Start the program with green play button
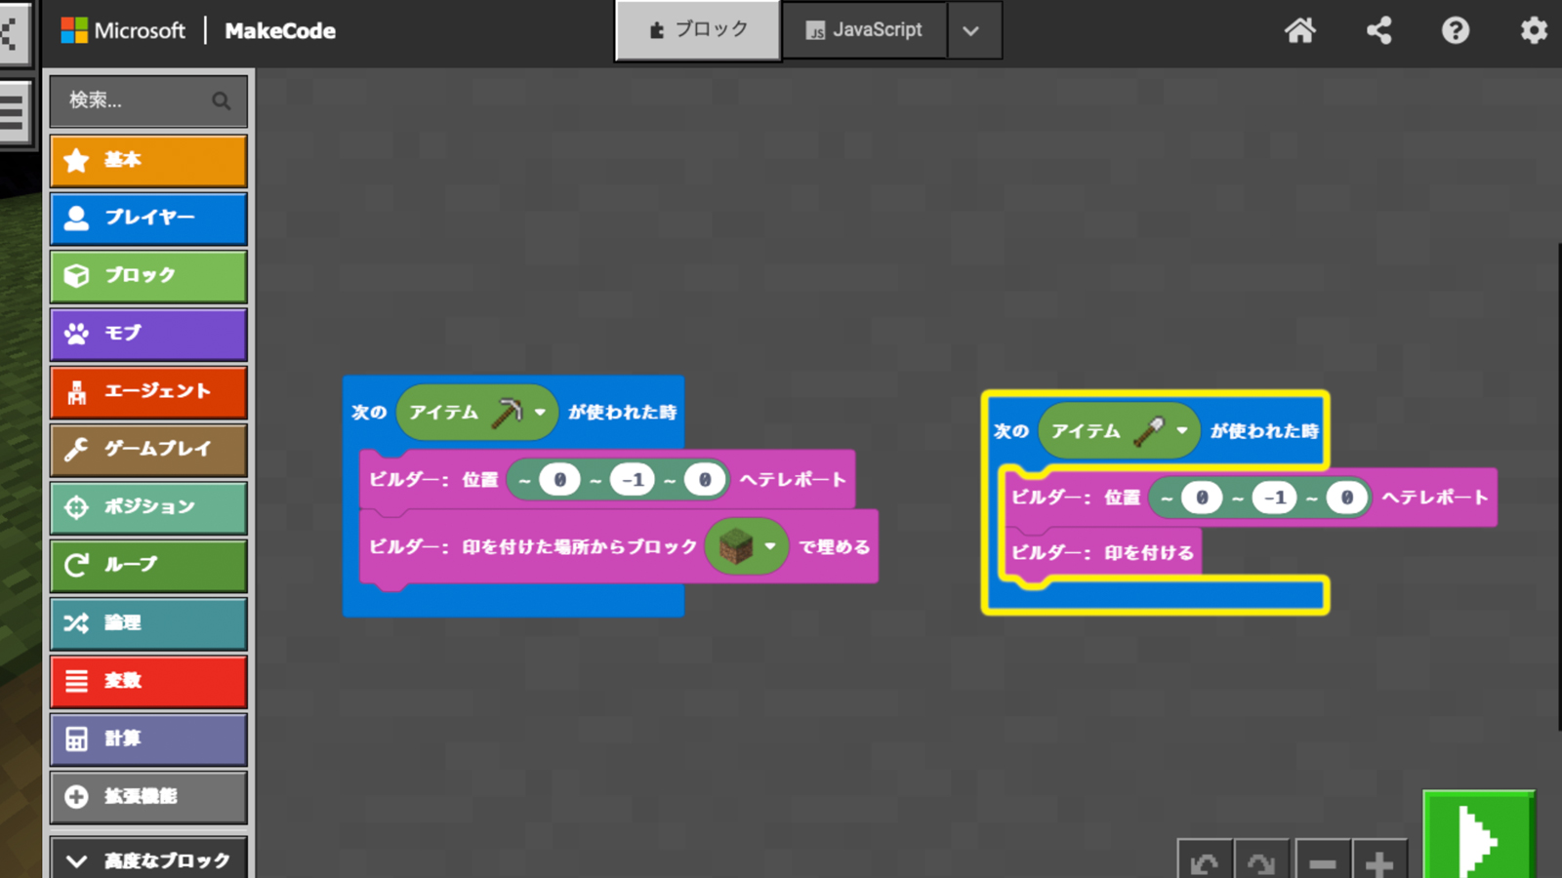 pos(1478,836)
